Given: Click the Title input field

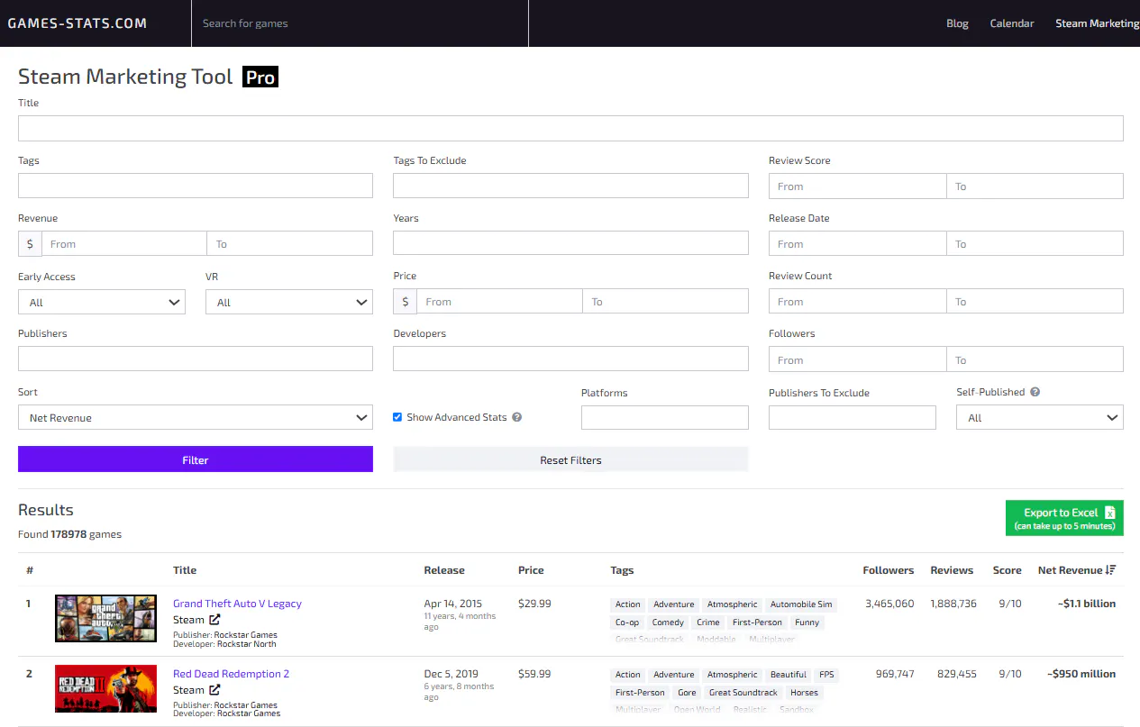Looking at the screenshot, I should [570, 128].
